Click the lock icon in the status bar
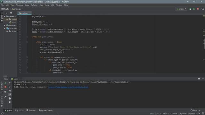Viewport: 205px width, 115px height. click(x=199, y=114)
